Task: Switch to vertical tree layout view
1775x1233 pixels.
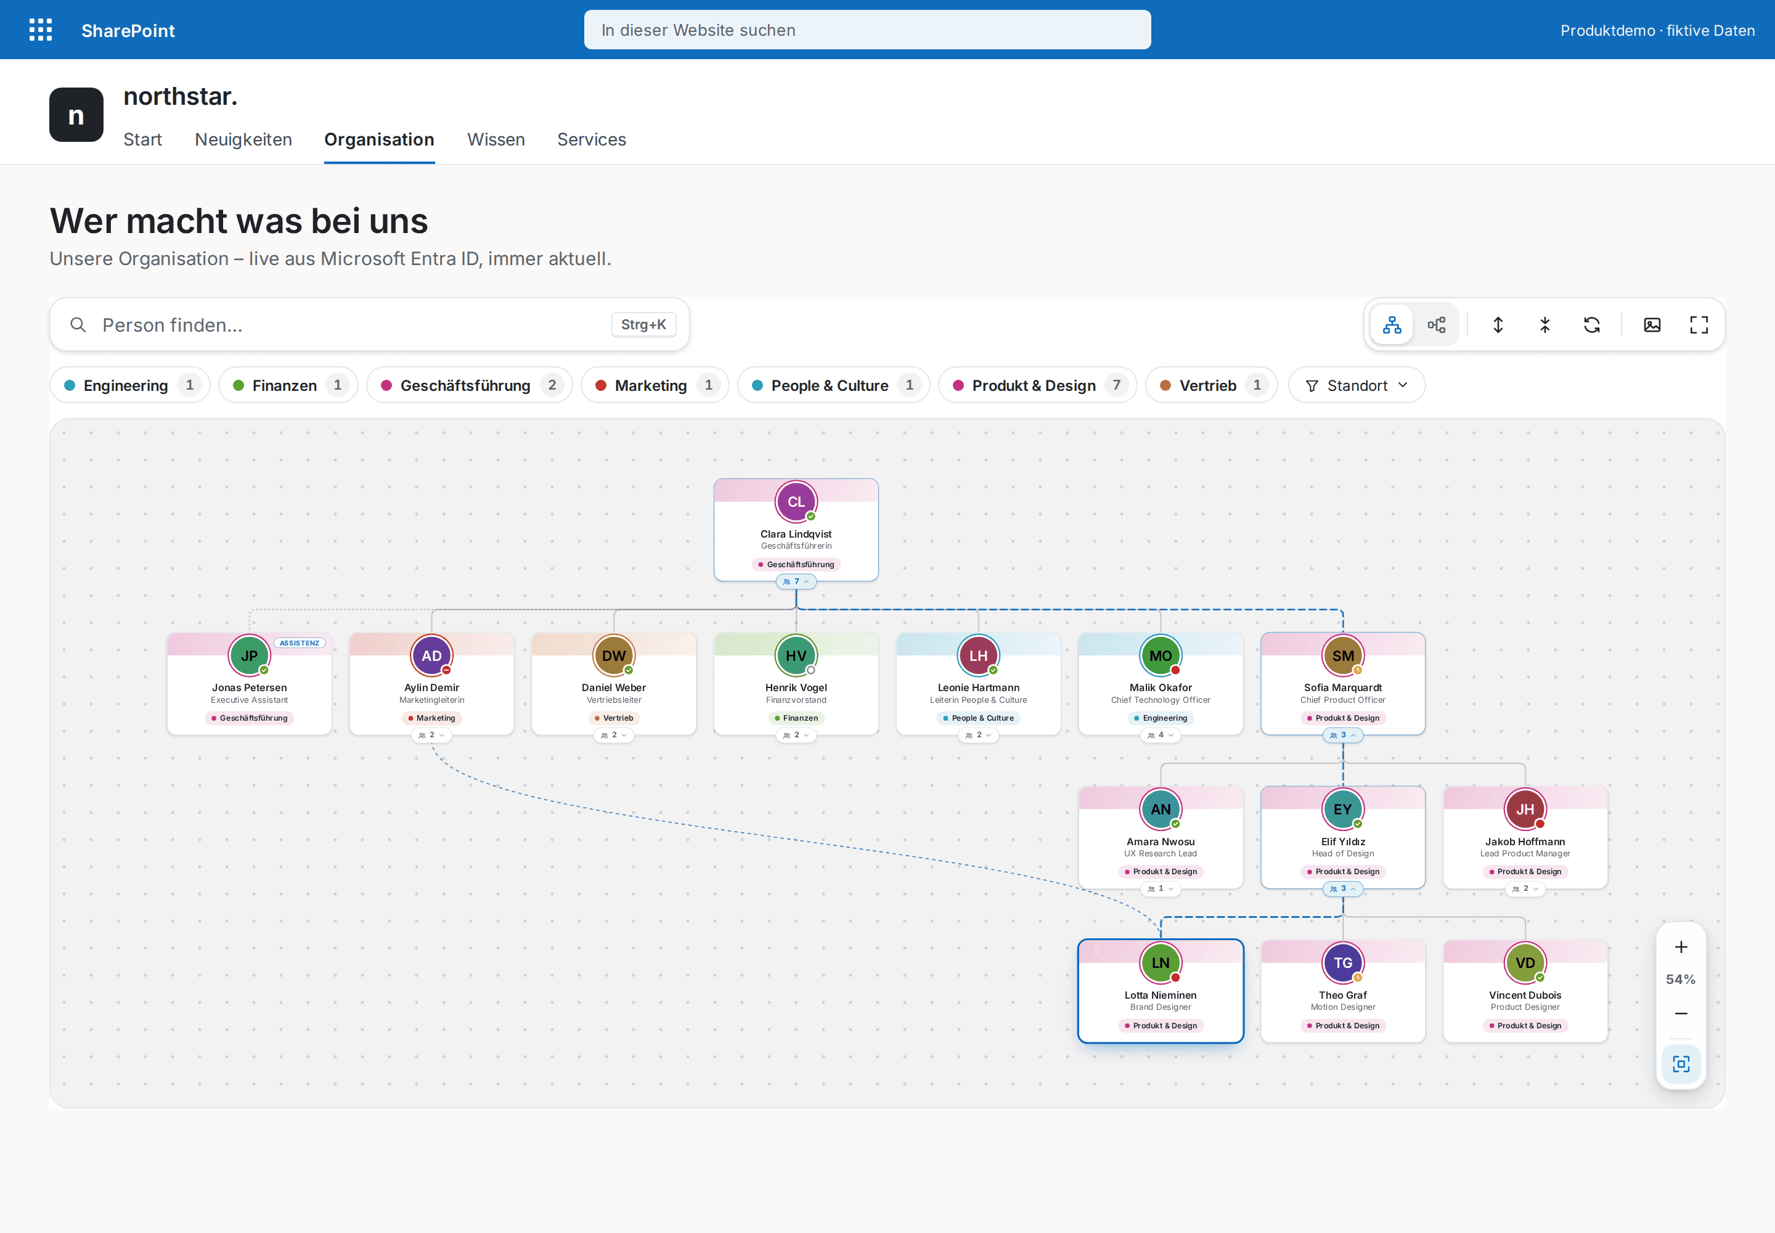Action: tap(1392, 324)
